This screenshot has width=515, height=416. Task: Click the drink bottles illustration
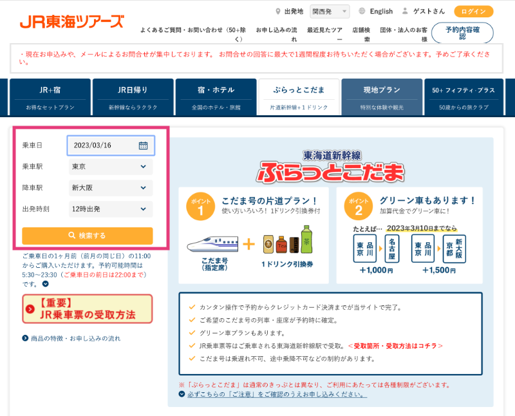coord(288,240)
